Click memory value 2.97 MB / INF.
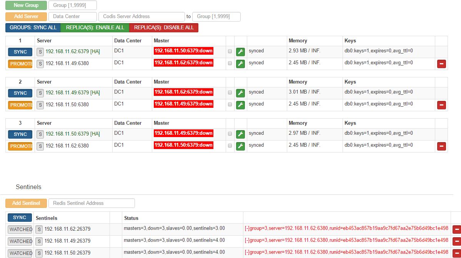Viewport: 461px width, 258px height. coord(304,133)
